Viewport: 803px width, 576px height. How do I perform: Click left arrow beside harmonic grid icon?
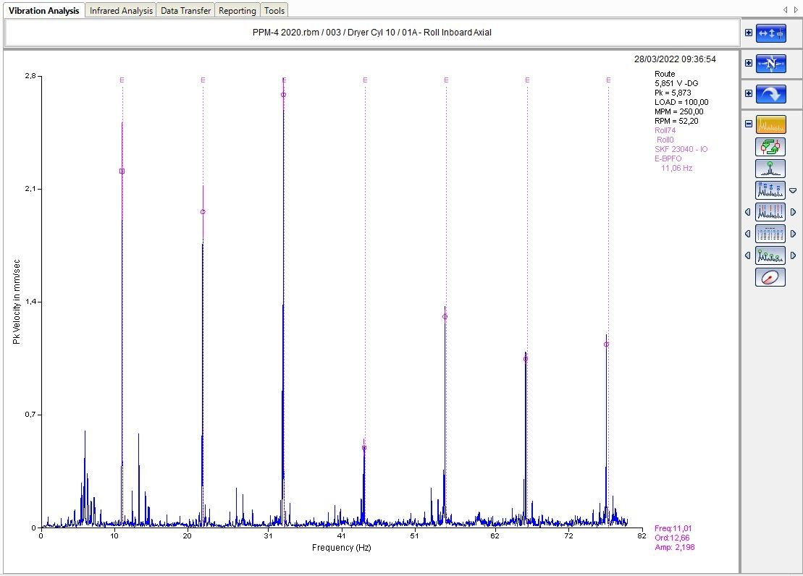(748, 234)
